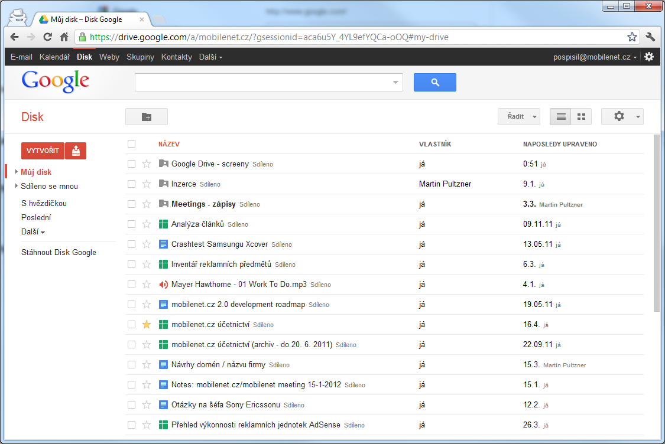
Task: Select the list view icon
Action: coord(560,116)
